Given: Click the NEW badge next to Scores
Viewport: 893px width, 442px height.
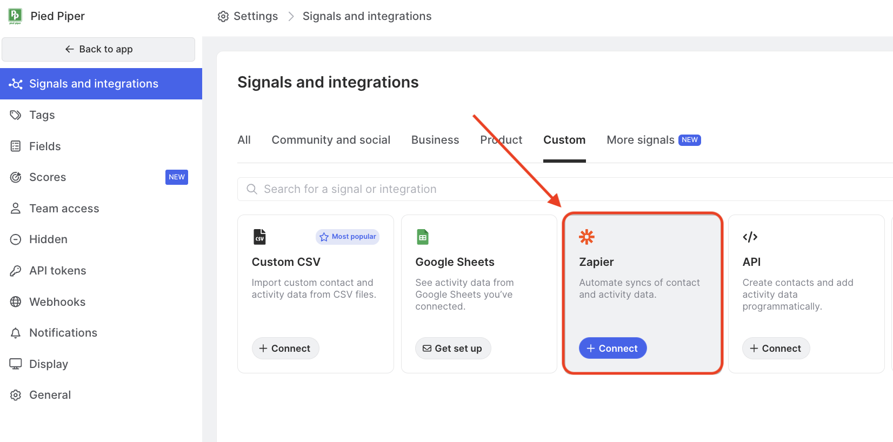Looking at the screenshot, I should pyautogui.click(x=177, y=177).
